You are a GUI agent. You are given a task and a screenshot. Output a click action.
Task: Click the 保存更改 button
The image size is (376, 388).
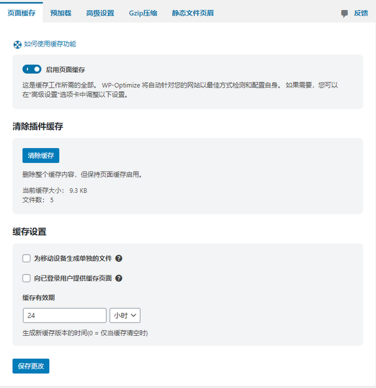pyautogui.click(x=31, y=366)
